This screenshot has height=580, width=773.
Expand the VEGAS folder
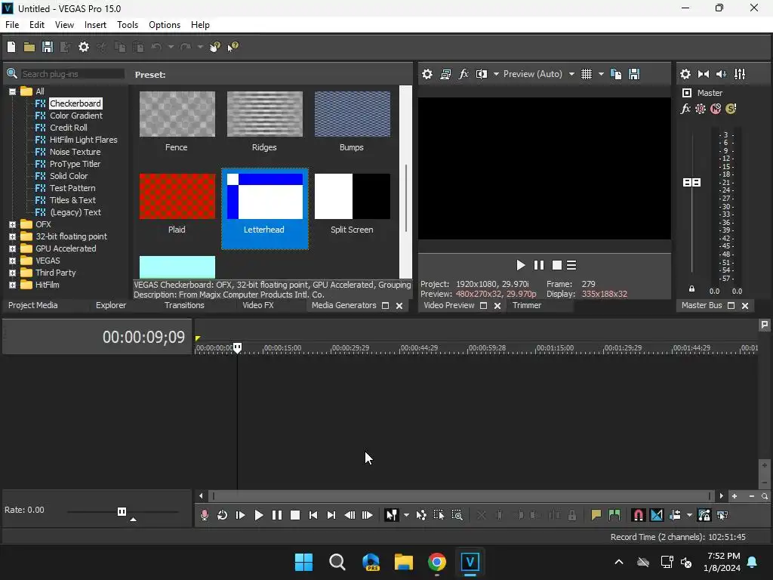(12, 261)
